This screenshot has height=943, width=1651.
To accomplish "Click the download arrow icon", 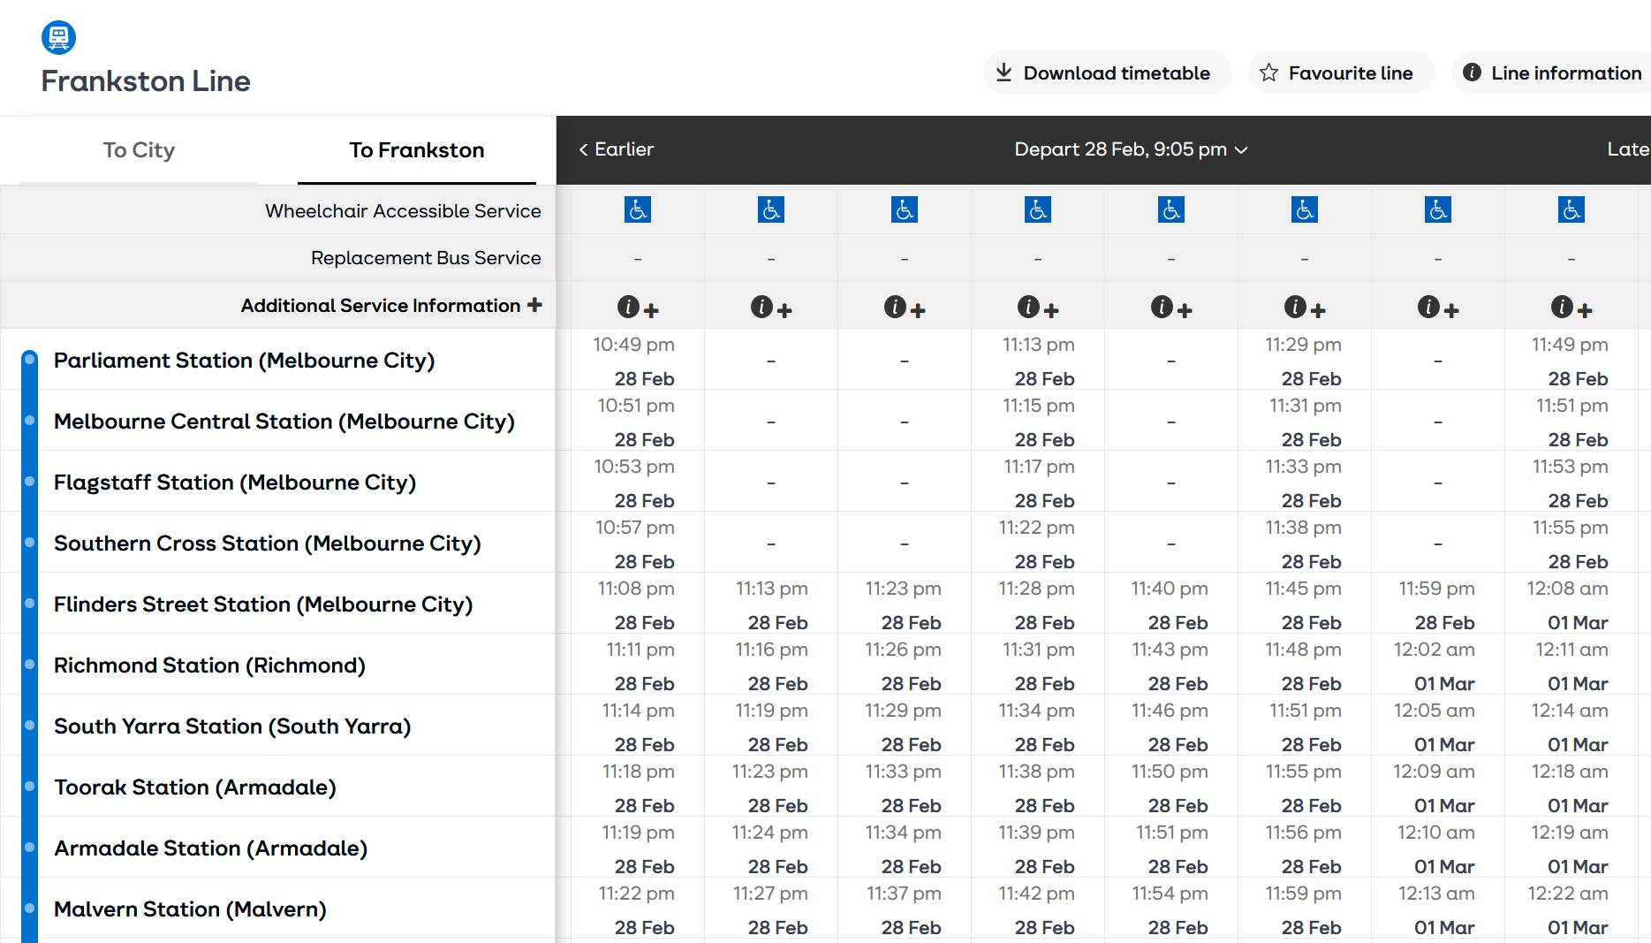I will pyautogui.click(x=1003, y=72).
